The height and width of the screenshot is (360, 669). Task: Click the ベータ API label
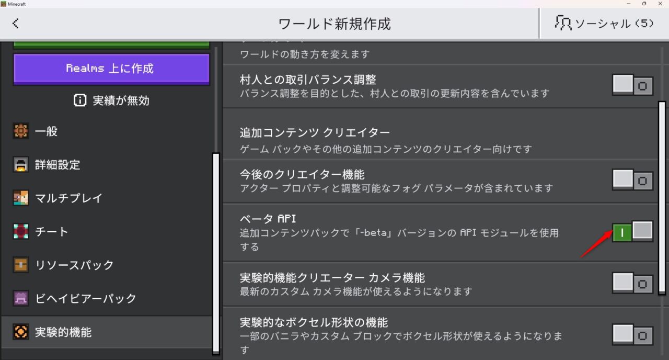coord(268,219)
